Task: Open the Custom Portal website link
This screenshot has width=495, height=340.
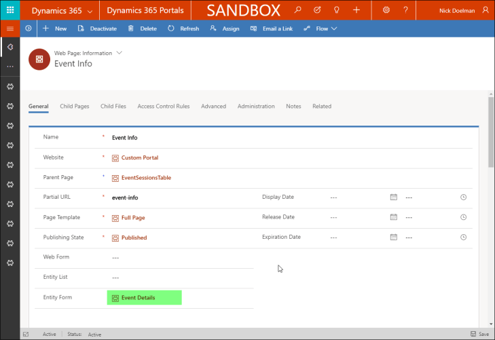Action: pyautogui.click(x=140, y=157)
